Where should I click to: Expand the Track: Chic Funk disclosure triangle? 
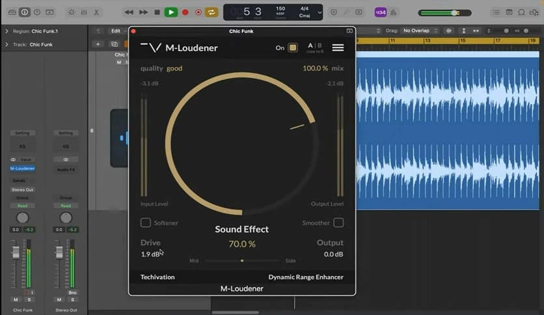click(7, 44)
